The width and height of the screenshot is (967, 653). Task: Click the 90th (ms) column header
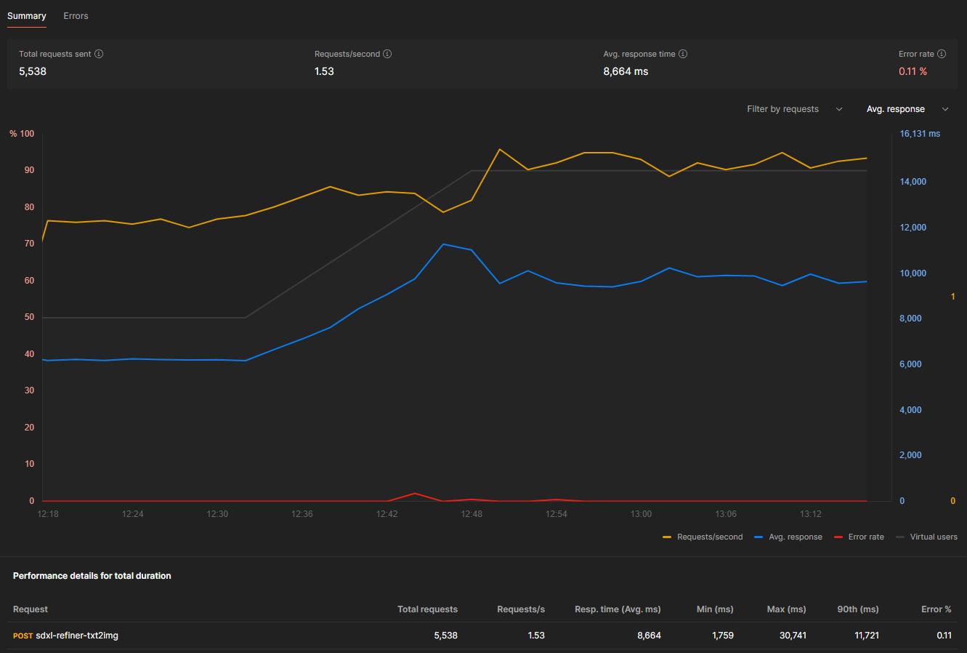[x=857, y=609]
